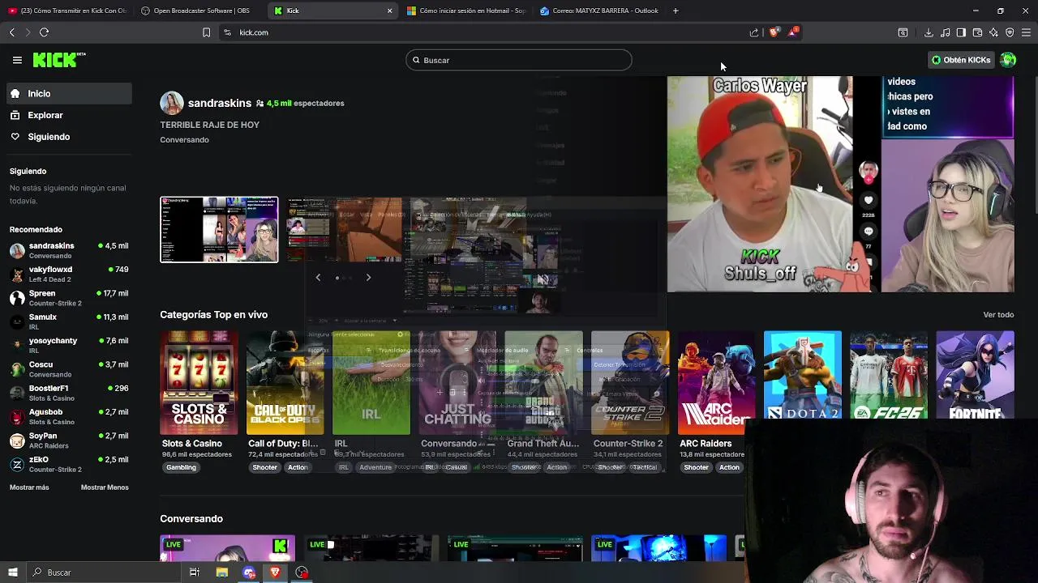Switch to the Outlook Correo tab
The height and width of the screenshot is (583, 1038).
[600, 11]
